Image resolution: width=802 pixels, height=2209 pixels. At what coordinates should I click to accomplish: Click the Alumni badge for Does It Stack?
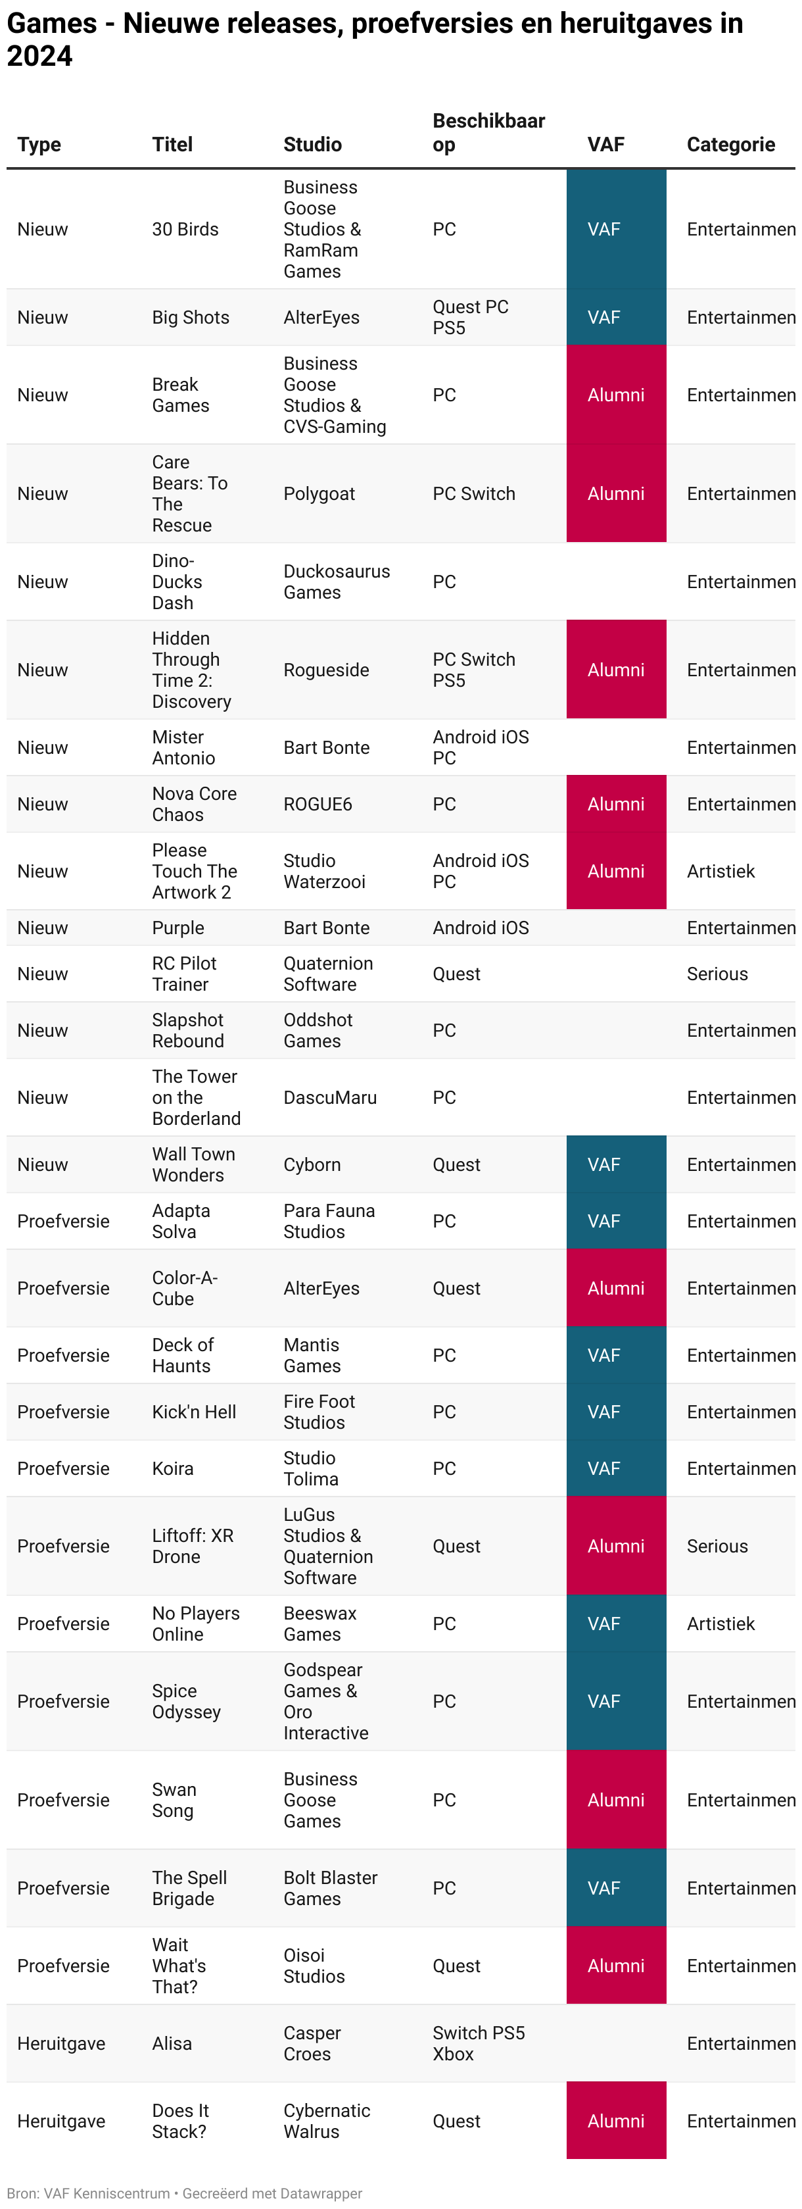tap(615, 2120)
